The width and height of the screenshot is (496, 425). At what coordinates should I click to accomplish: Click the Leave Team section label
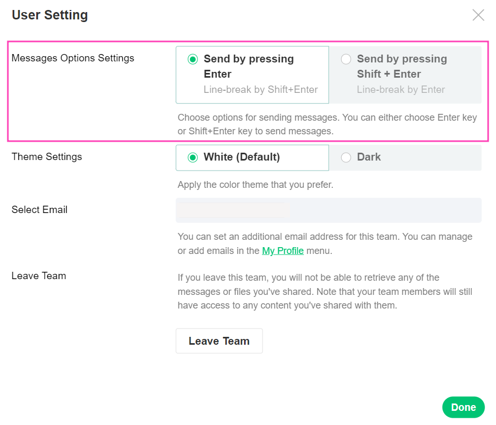coord(39,275)
